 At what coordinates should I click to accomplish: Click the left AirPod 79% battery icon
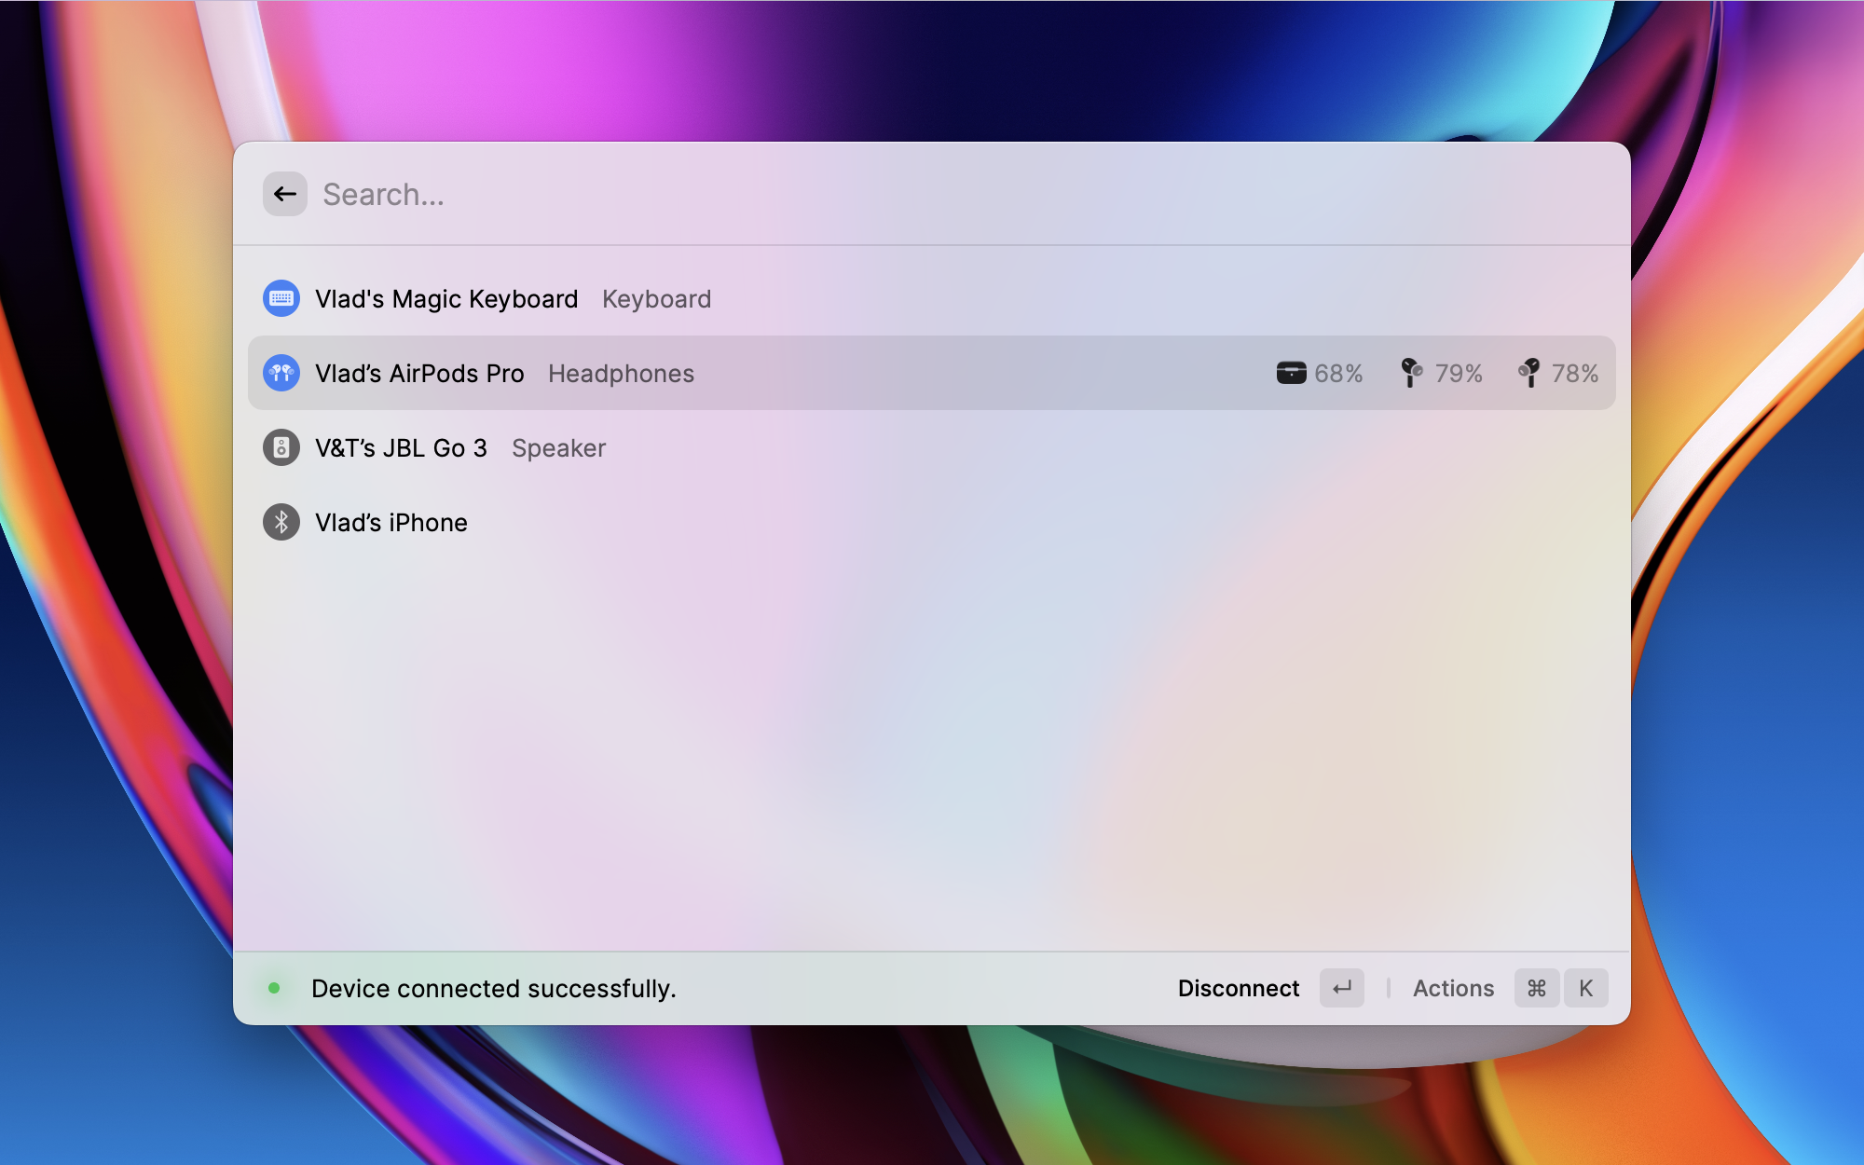click(x=1411, y=373)
